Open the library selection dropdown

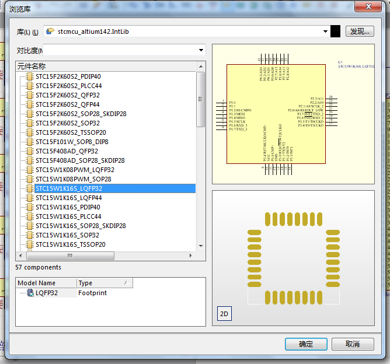point(325,32)
